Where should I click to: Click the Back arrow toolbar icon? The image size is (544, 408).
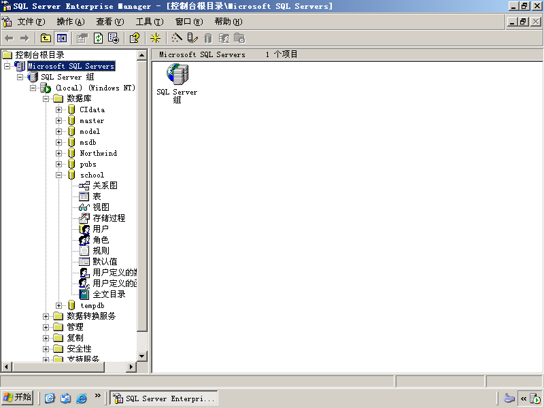click(10, 38)
